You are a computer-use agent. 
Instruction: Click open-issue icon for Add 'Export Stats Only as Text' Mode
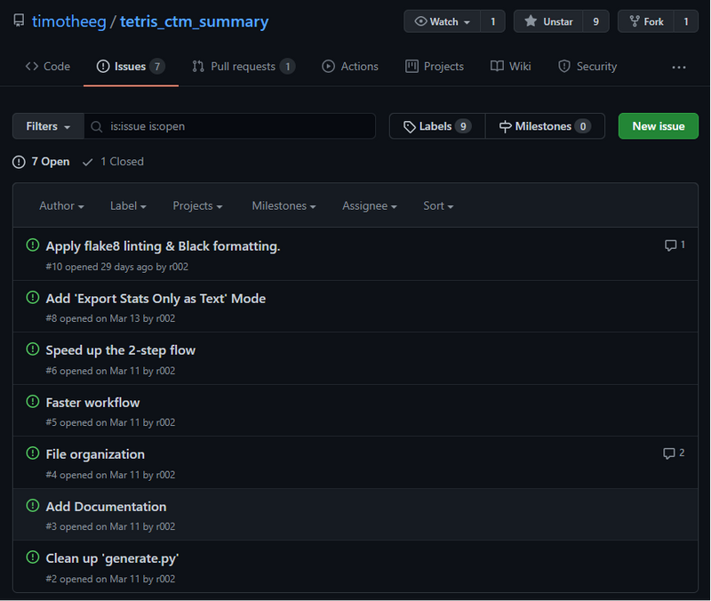(x=33, y=298)
